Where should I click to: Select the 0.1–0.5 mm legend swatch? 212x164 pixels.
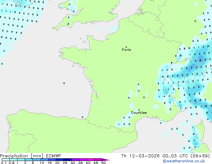(x=6, y=160)
